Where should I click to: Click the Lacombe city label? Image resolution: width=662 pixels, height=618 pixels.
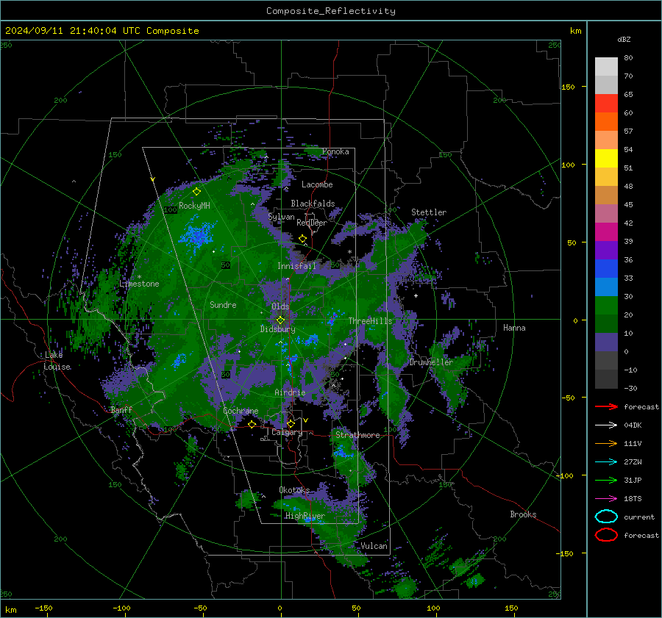[x=317, y=184]
